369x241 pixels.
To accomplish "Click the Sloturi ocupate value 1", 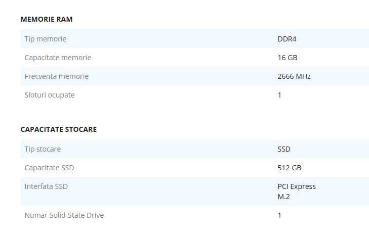I will tap(279, 95).
